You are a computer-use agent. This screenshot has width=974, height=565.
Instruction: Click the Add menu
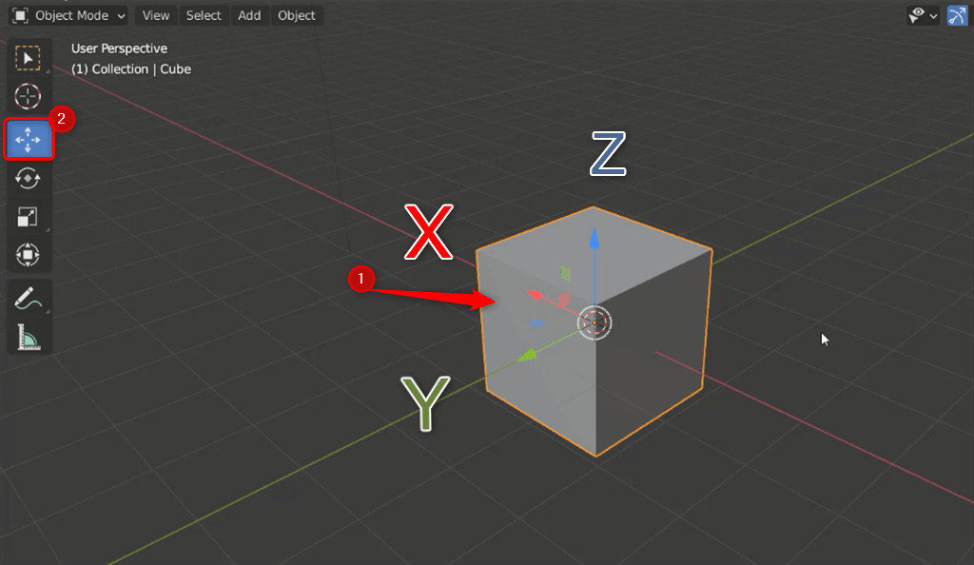(249, 15)
